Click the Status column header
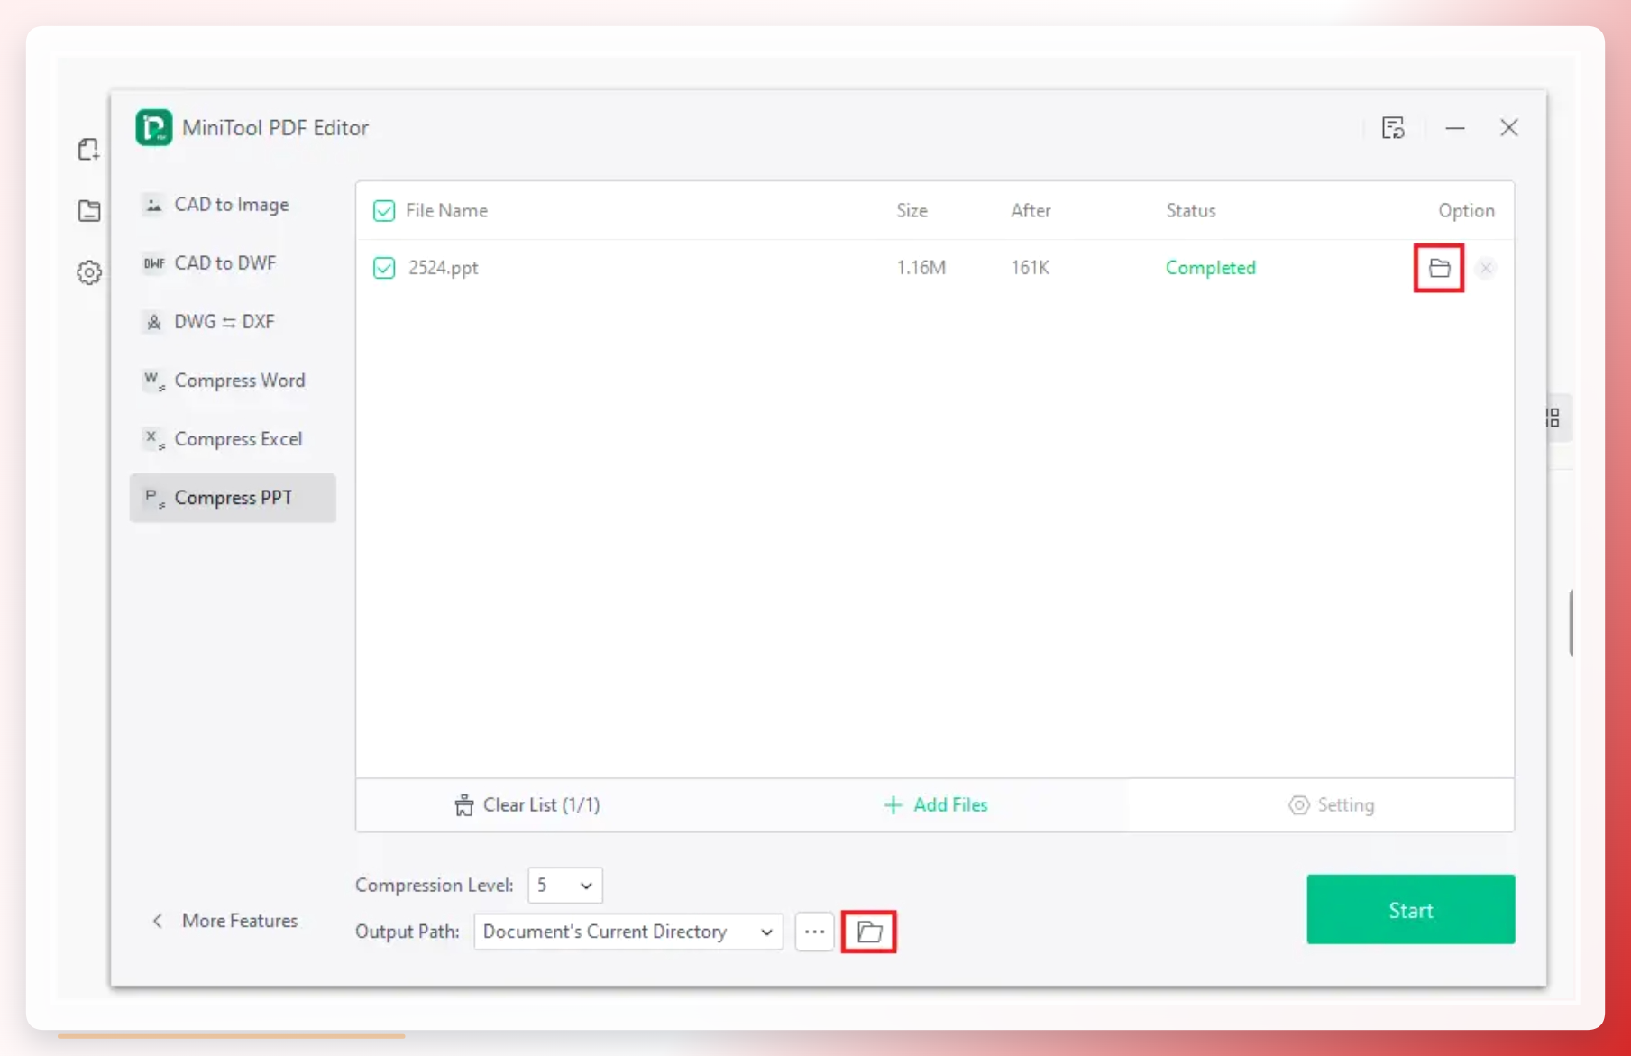The width and height of the screenshot is (1631, 1056). [x=1191, y=211]
